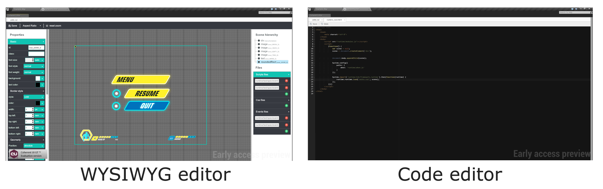Select the radio circle beside QUIT

click(x=116, y=106)
